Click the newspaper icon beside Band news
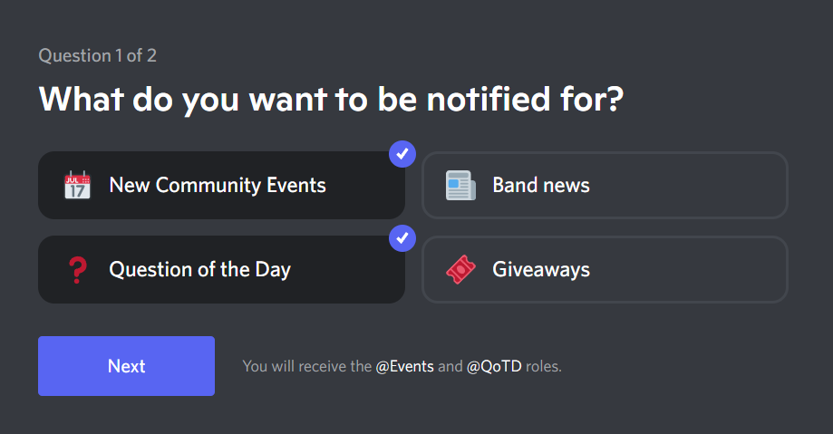 pyautogui.click(x=460, y=186)
